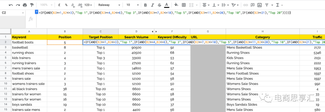This screenshot has width=325, height=112.
Task: Click the Filter funnel icon
Action: point(267,5)
